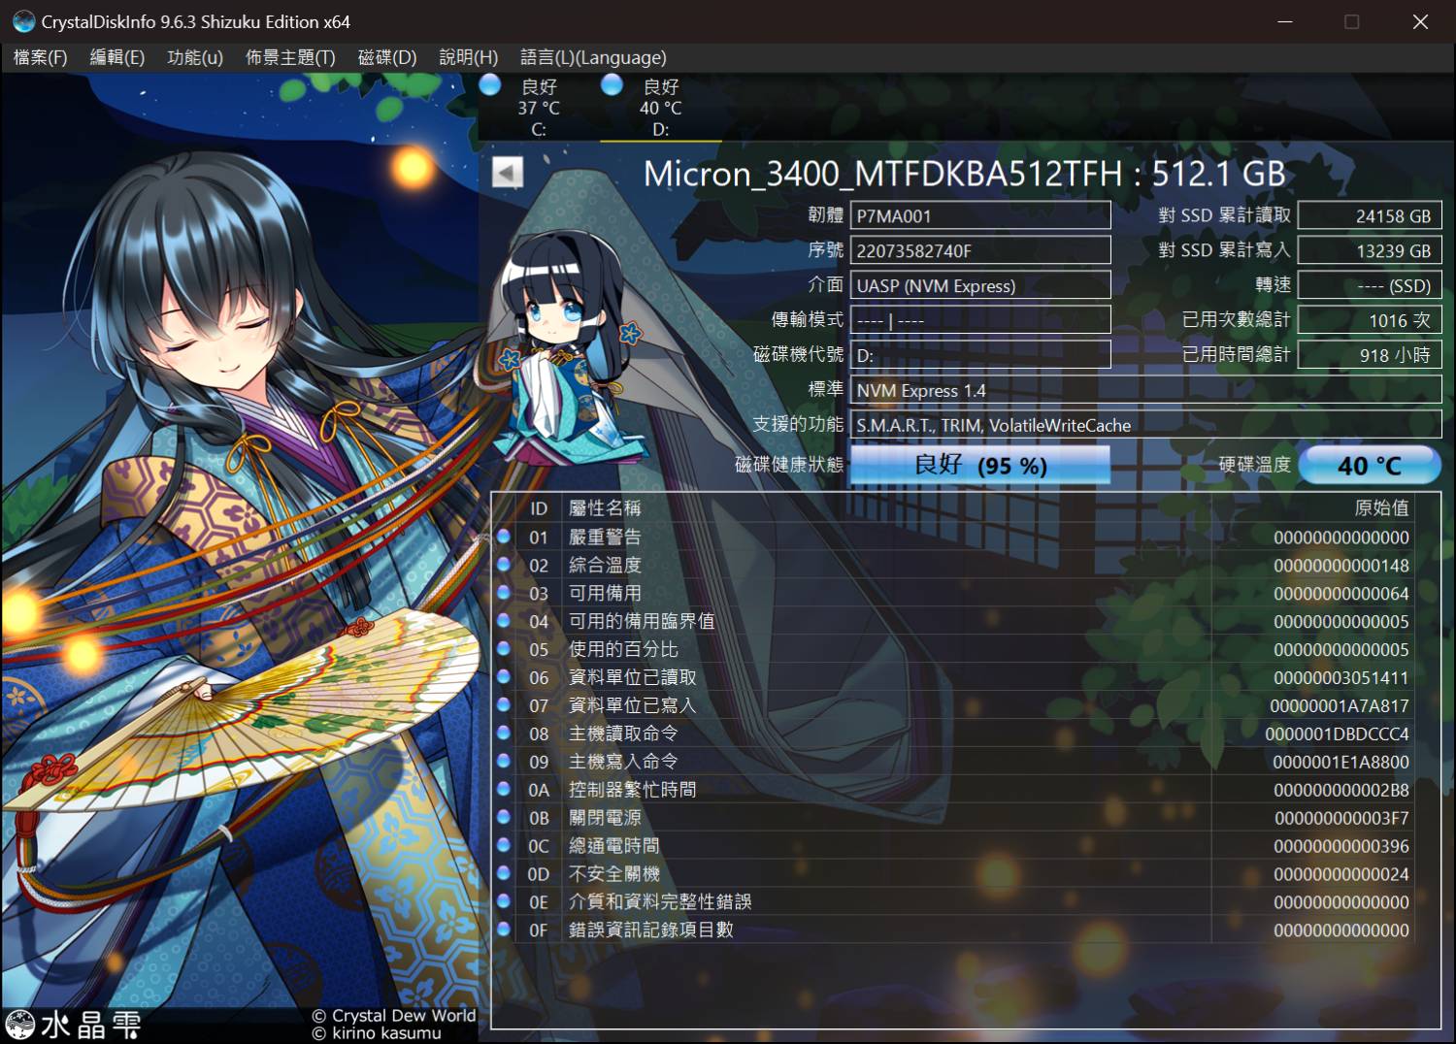The width and height of the screenshot is (1456, 1044).
Task: Click status dot of attribute 0C 總通電時間
Action: coord(504,845)
